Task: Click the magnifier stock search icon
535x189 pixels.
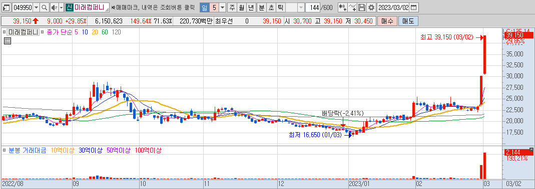Action: click(x=45, y=7)
